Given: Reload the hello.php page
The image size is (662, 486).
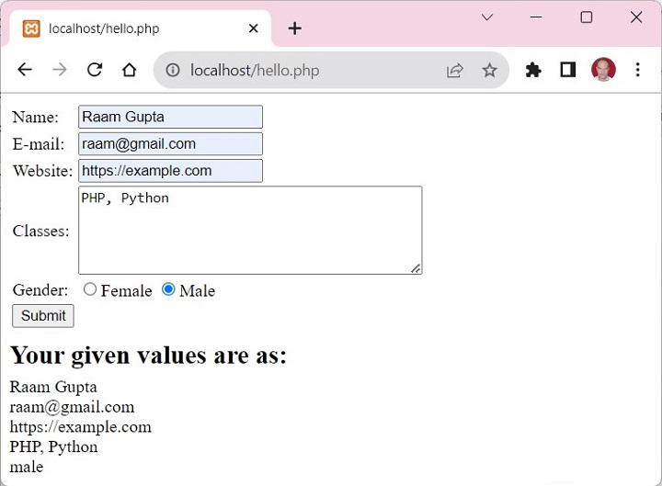Looking at the screenshot, I should pyautogui.click(x=95, y=70).
